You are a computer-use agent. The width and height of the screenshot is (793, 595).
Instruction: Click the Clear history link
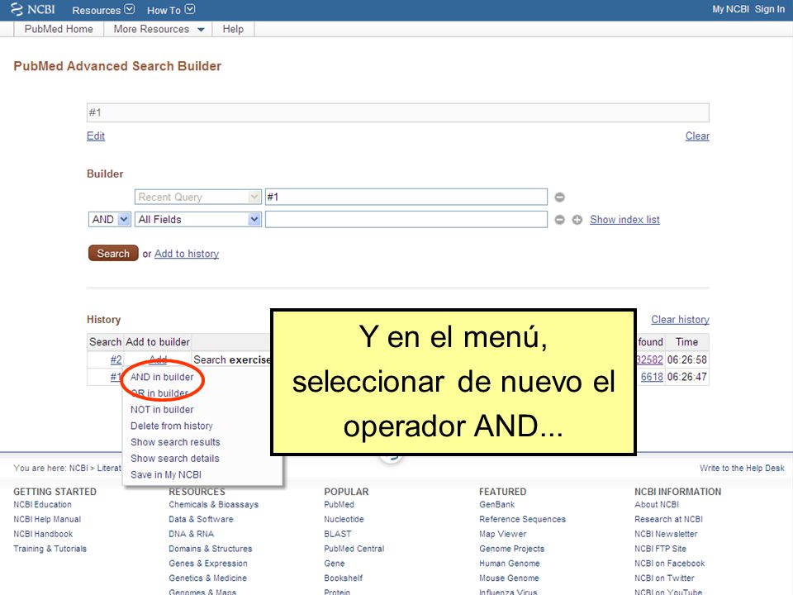pyautogui.click(x=680, y=320)
